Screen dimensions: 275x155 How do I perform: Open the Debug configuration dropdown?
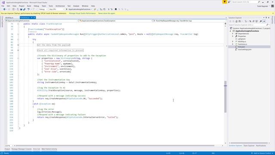point(43,9)
